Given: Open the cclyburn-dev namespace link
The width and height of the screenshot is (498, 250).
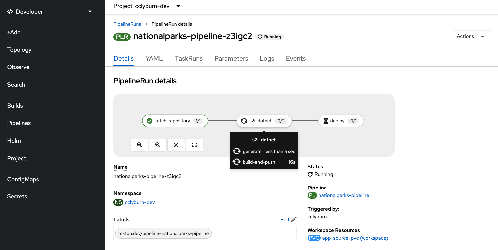Looking at the screenshot, I should (x=140, y=202).
